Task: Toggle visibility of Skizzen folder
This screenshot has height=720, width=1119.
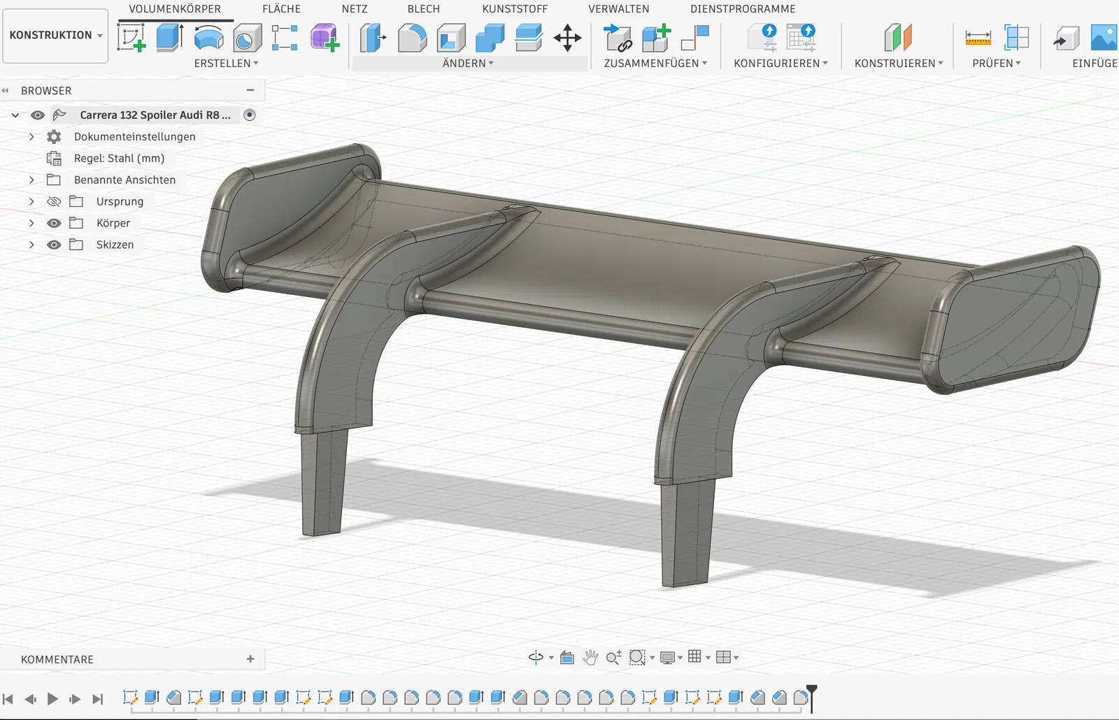Action: (54, 245)
